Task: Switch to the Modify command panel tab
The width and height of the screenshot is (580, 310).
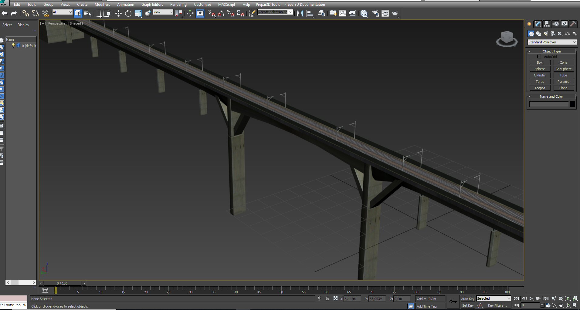Action: pos(538,24)
